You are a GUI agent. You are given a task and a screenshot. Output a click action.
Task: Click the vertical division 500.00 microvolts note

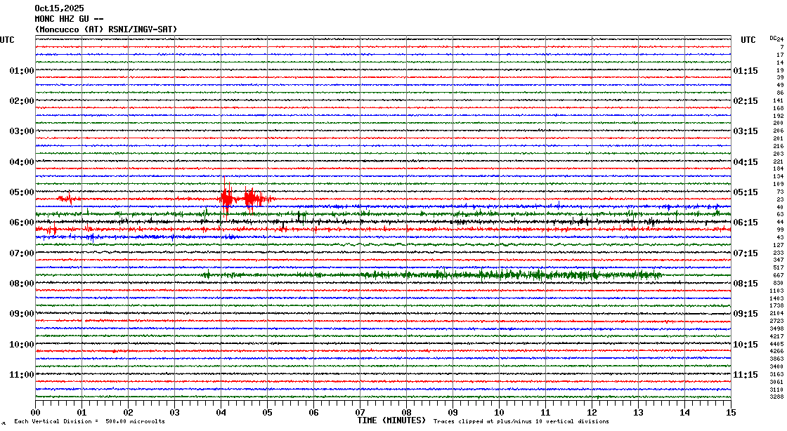(x=89, y=421)
